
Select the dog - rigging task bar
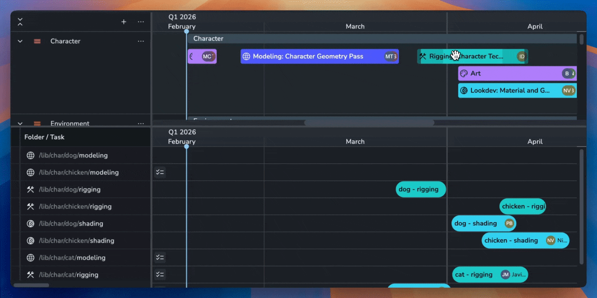click(420, 189)
